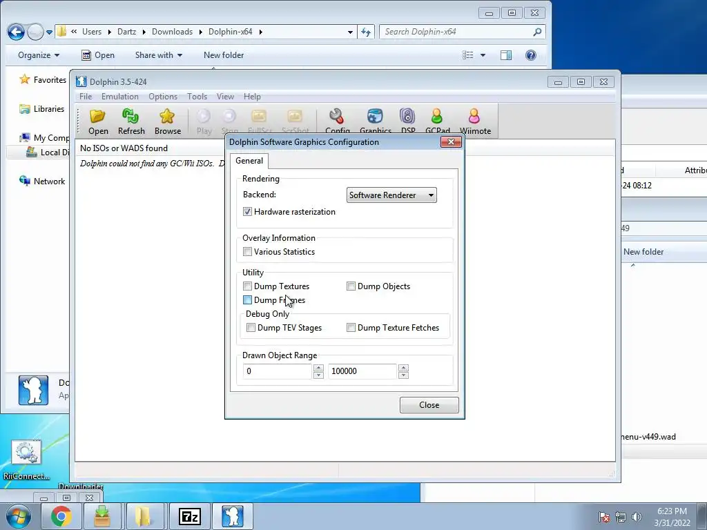Click the Explorer back arrow button
This screenshot has height=530, width=707.
click(16, 32)
